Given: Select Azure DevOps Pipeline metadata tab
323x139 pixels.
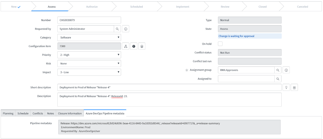Looking at the screenshot, I should coord(105,113).
